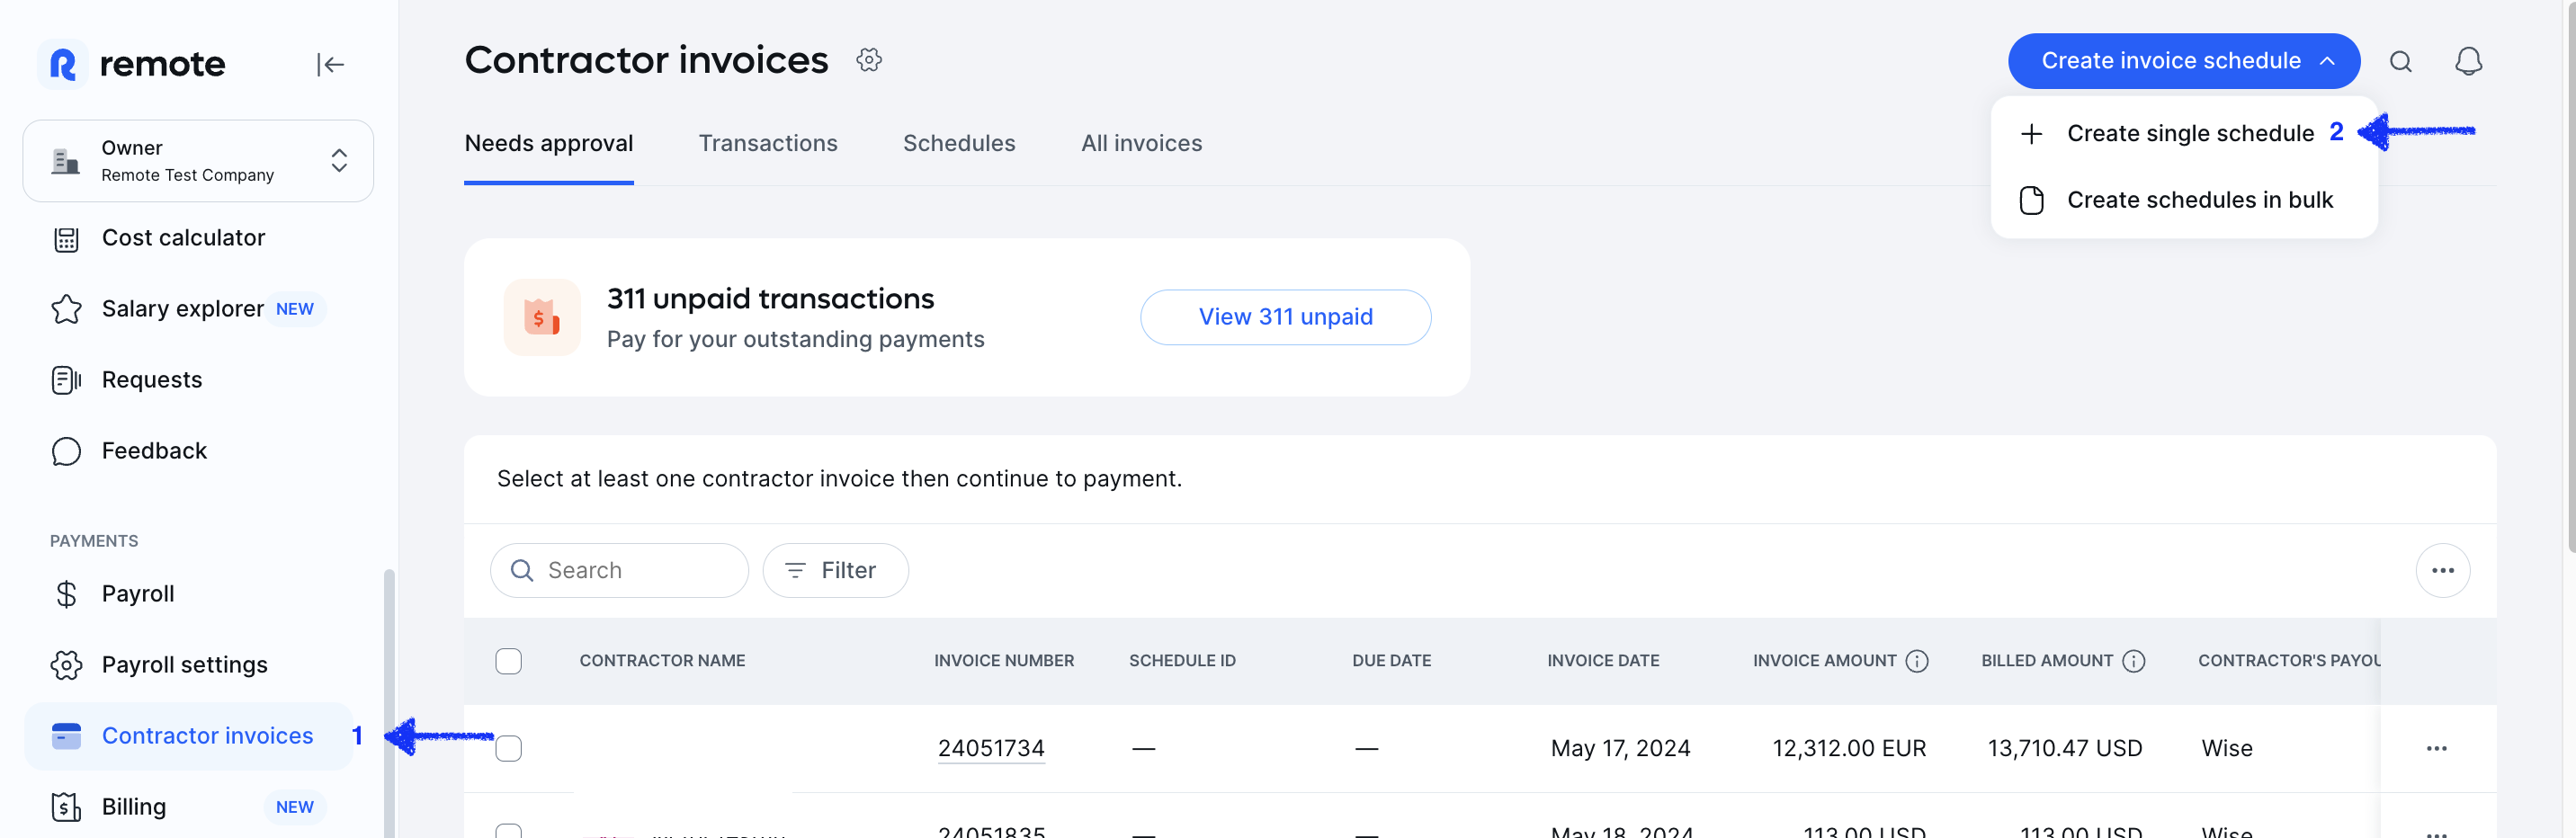Click inside the Search field
Viewport: 2576px width, 838px height.
coord(619,570)
